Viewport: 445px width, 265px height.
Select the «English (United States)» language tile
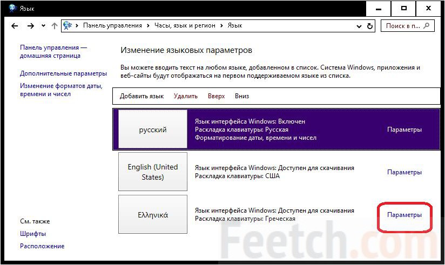tap(153, 172)
